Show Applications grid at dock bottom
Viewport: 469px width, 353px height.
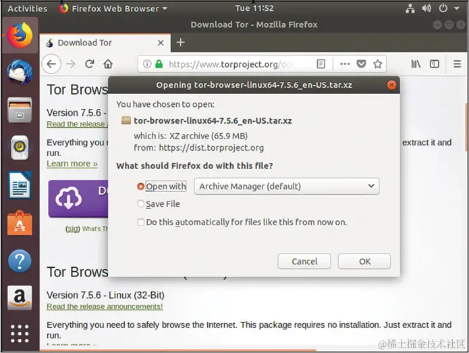[x=20, y=333]
